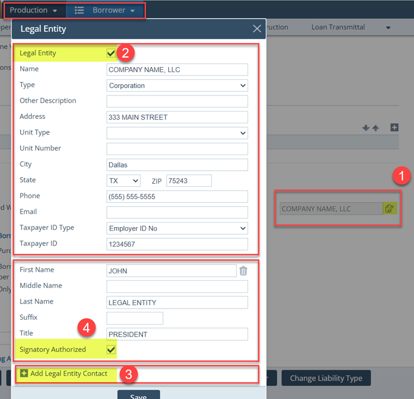414x399 pixels.
Task: Click the Save button
Action: coord(139,396)
